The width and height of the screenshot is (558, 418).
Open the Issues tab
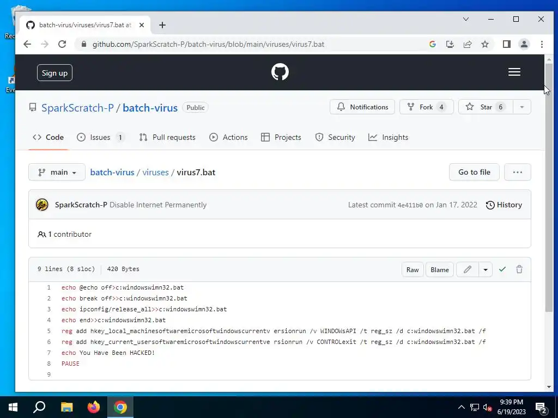tap(101, 137)
